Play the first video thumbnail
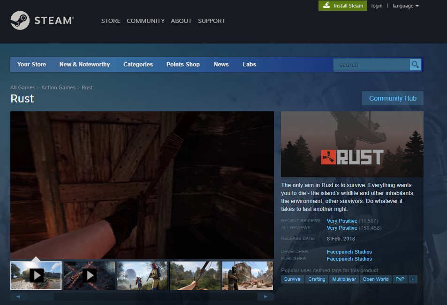Viewport: 447px width, 305px height. [36, 276]
